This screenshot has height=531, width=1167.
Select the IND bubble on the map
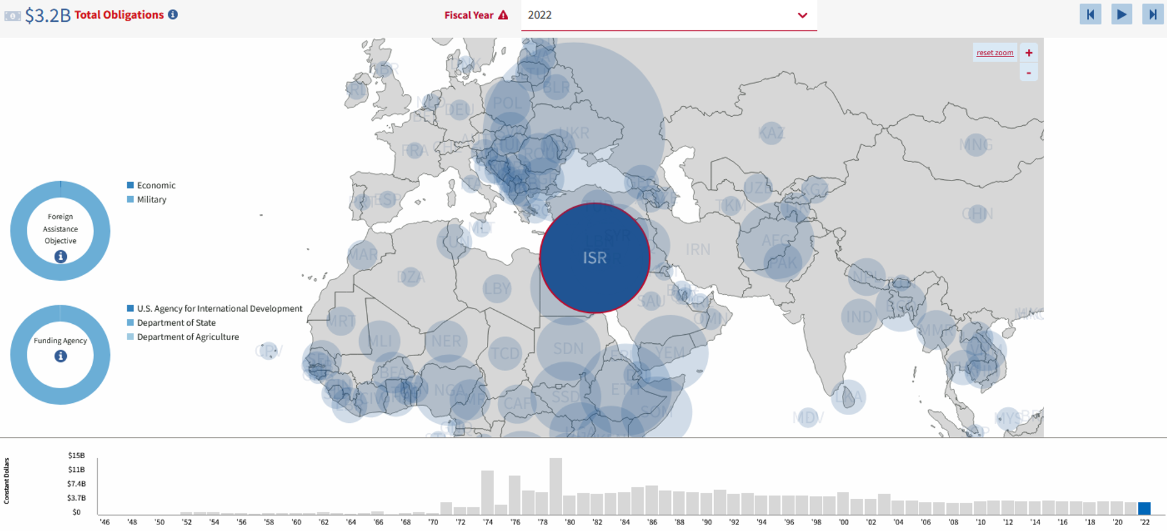[x=859, y=317]
